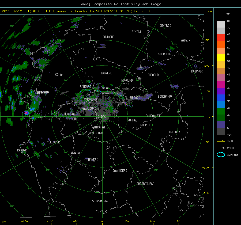The width and height of the screenshot is (241, 225).
Task: Click the blue 35 dBZ color swatch
Action: (x=221, y=98)
